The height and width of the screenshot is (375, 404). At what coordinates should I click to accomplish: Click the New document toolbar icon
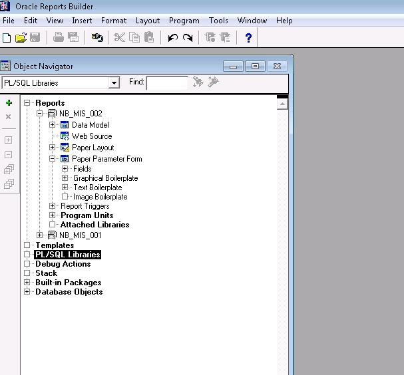coord(7,38)
